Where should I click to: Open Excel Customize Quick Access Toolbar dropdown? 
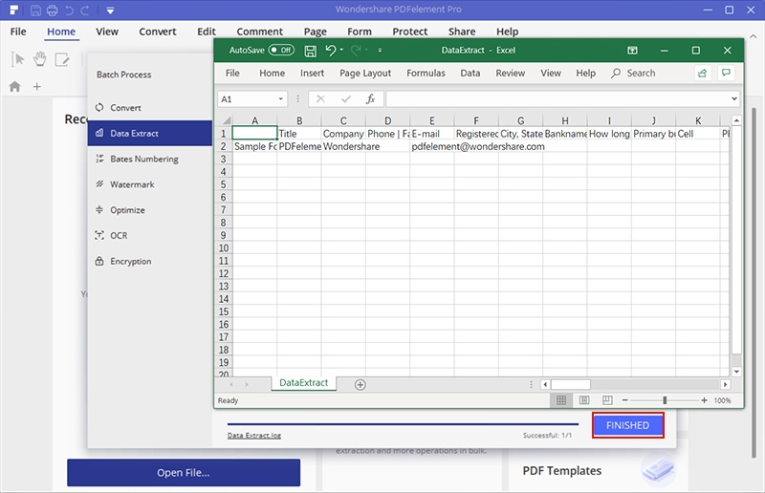[380, 50]
